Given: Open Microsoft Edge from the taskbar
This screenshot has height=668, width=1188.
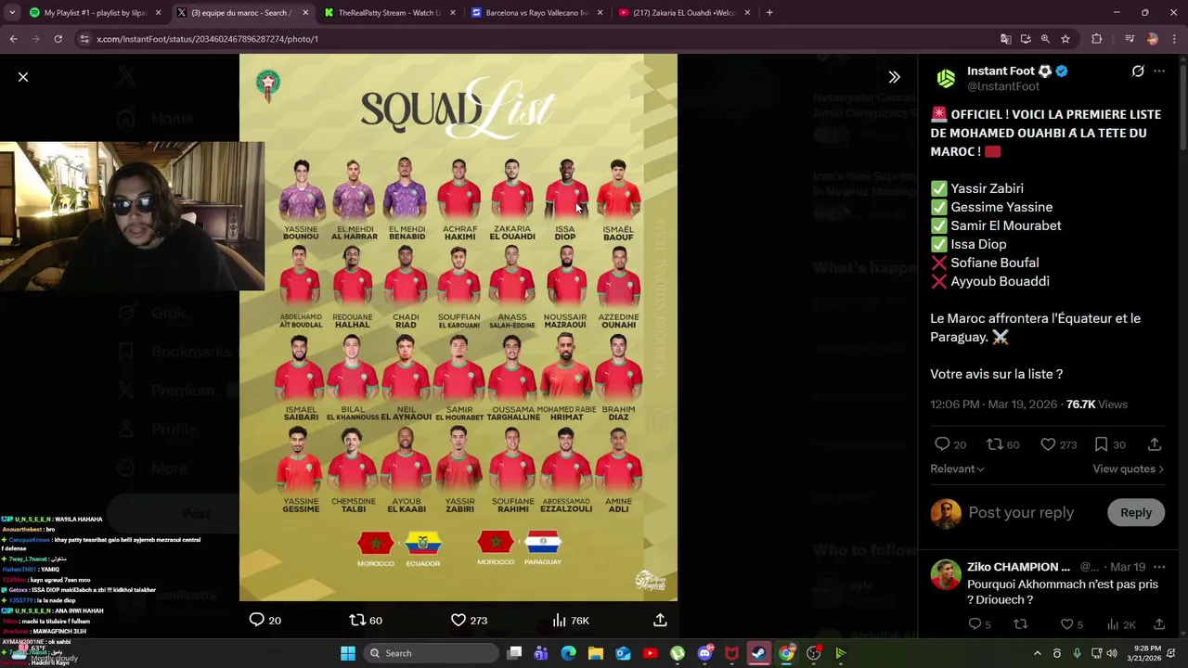Looking at the screenshot, I should [x=569, y=653].
